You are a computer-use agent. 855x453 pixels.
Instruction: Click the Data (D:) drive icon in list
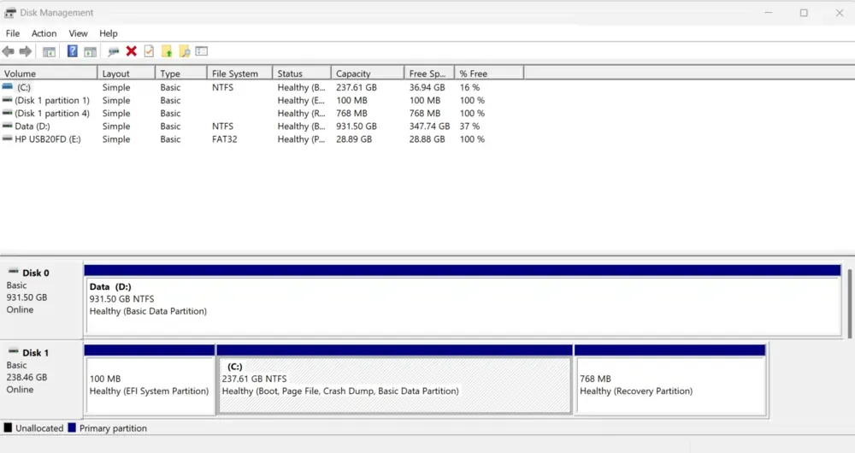tap(7, 126)
